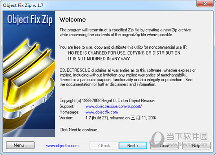Click the 'Homepage:' label
This screenshot has width=216, height=155.
click(x=69, y=112)
